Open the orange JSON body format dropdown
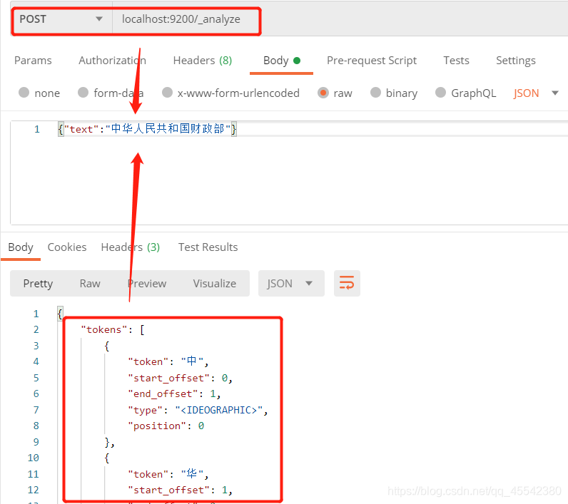This screenshot has height=504, width=568. click(535, 93)
